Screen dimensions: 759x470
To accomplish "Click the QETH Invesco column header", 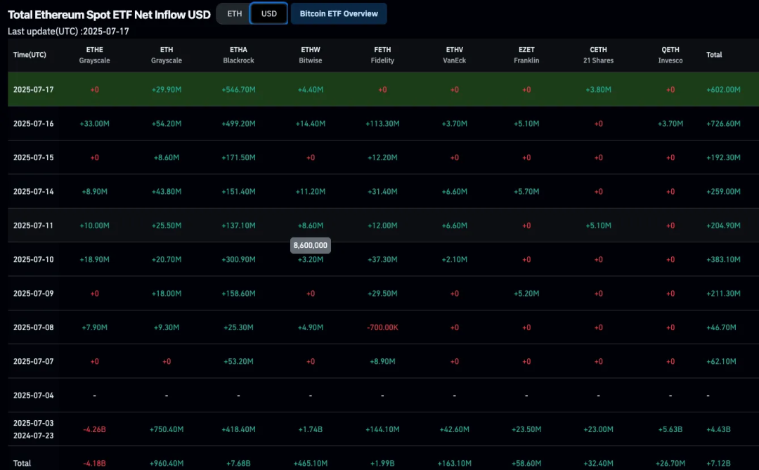I will [x=670, y=55].
